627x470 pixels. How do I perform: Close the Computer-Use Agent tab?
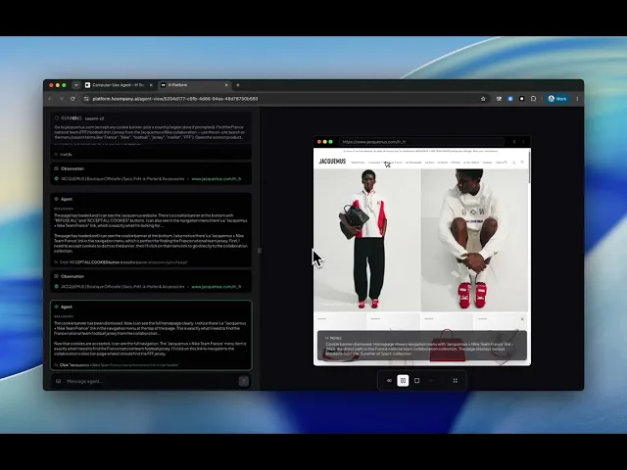pos(151,85)
